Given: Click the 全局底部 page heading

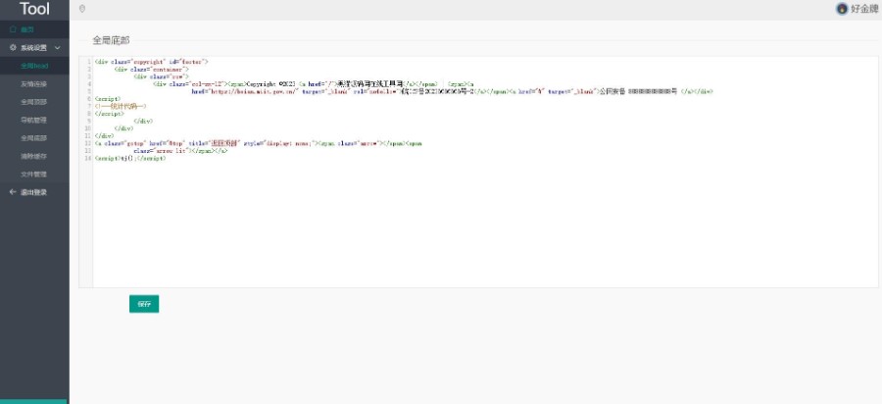Looking at the screenshot, I should tap(111, 40).
